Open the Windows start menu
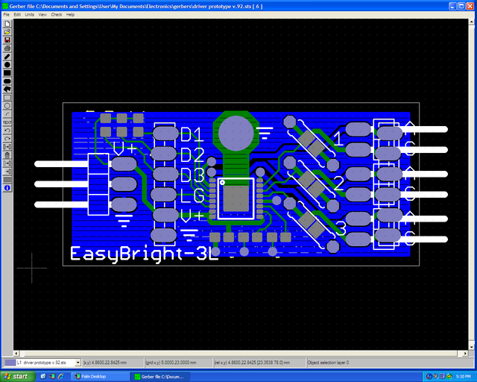The height and width of the screenshot is (382, 477). pyautogui.click(x=18, y=377)
